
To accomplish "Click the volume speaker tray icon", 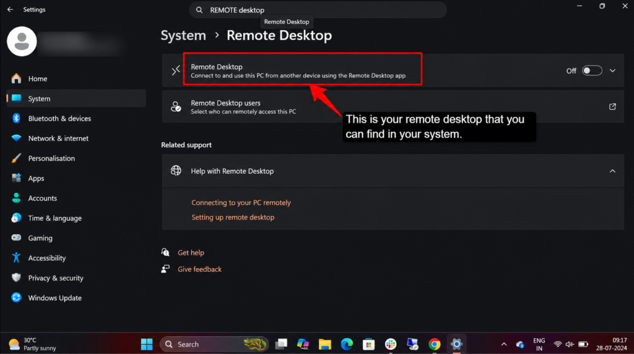I will click(570, 344).
